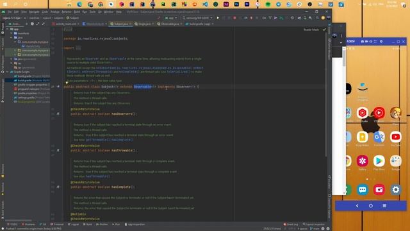Open the Code menu
The width and height of the screenshot is (410, 231).
45,12
